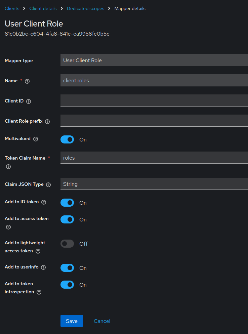Disable the Add to userinfo switch

(67, 268)
